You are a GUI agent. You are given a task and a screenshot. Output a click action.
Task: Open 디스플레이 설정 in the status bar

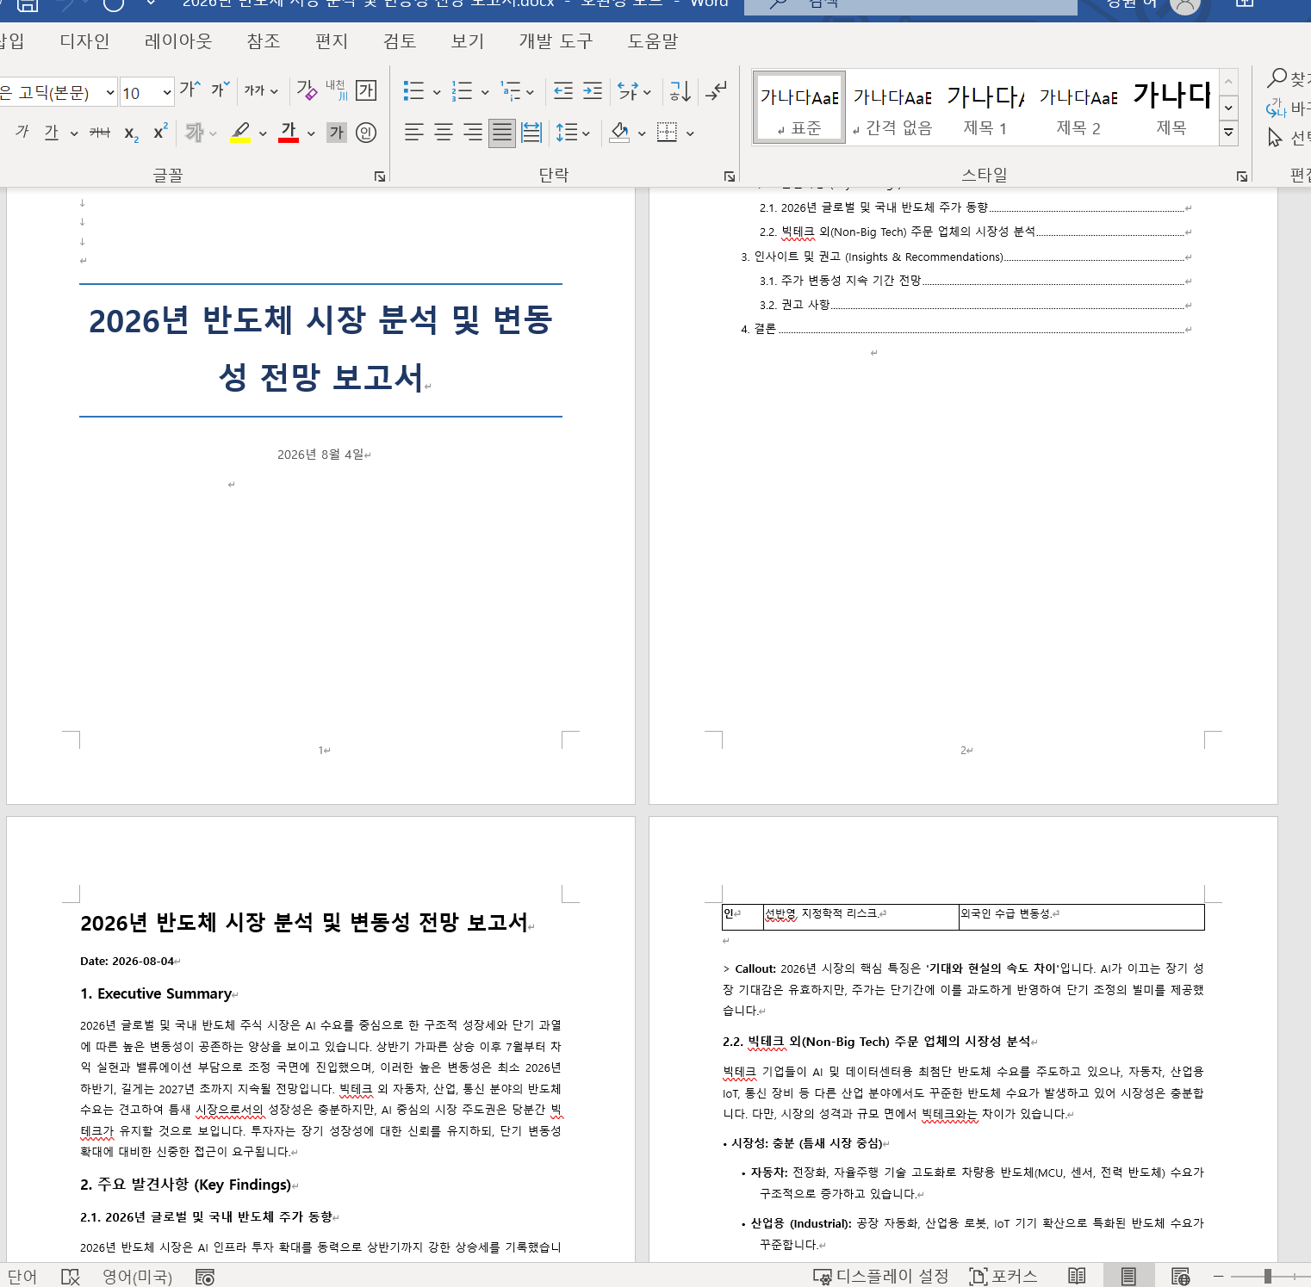click(x=881, y=1276)
